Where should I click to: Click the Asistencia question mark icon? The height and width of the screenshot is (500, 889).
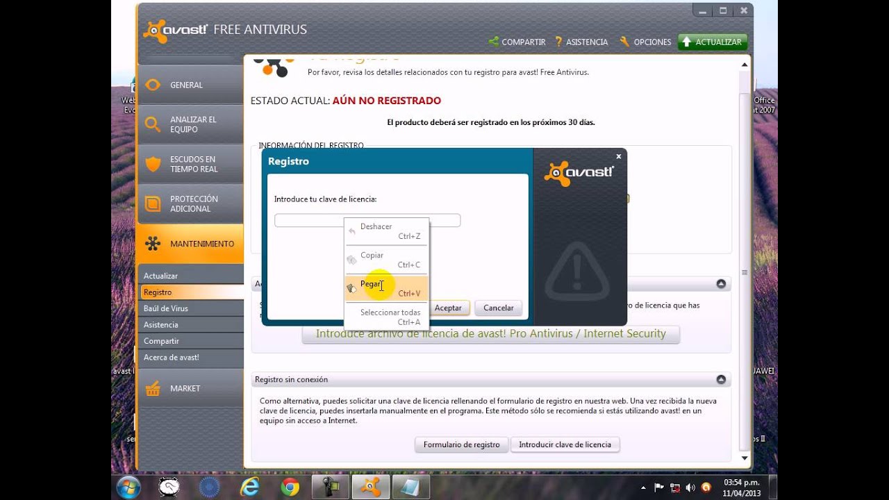click(x=558, y=42)
